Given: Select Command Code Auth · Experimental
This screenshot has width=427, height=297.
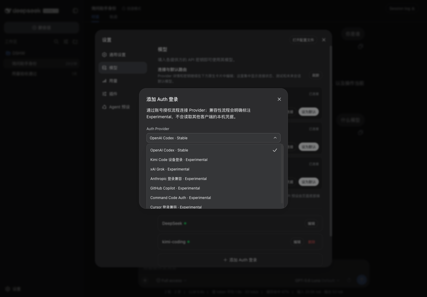Looking at the screenshot, I should tap(213, 198).
